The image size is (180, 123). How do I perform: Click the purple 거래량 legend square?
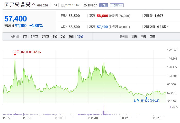[171, 107]
